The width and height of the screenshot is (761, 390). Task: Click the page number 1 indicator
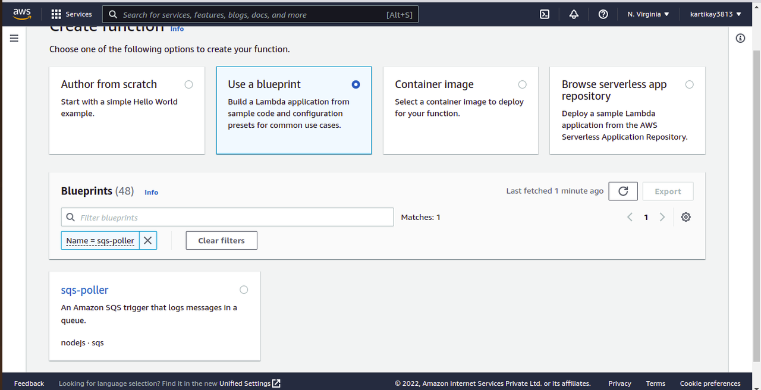(646, 217)
